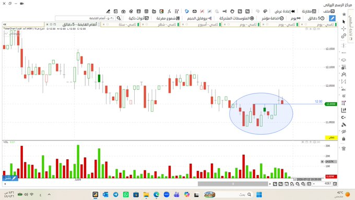Open the favorites star in the sidebar
355x200 pixels.
pyautogui.click(x=344, y=14)
